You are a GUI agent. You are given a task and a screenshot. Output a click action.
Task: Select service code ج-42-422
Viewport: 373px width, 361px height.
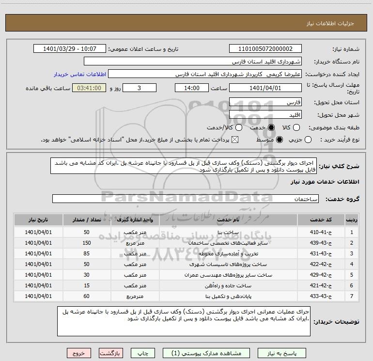pos(321,264)
